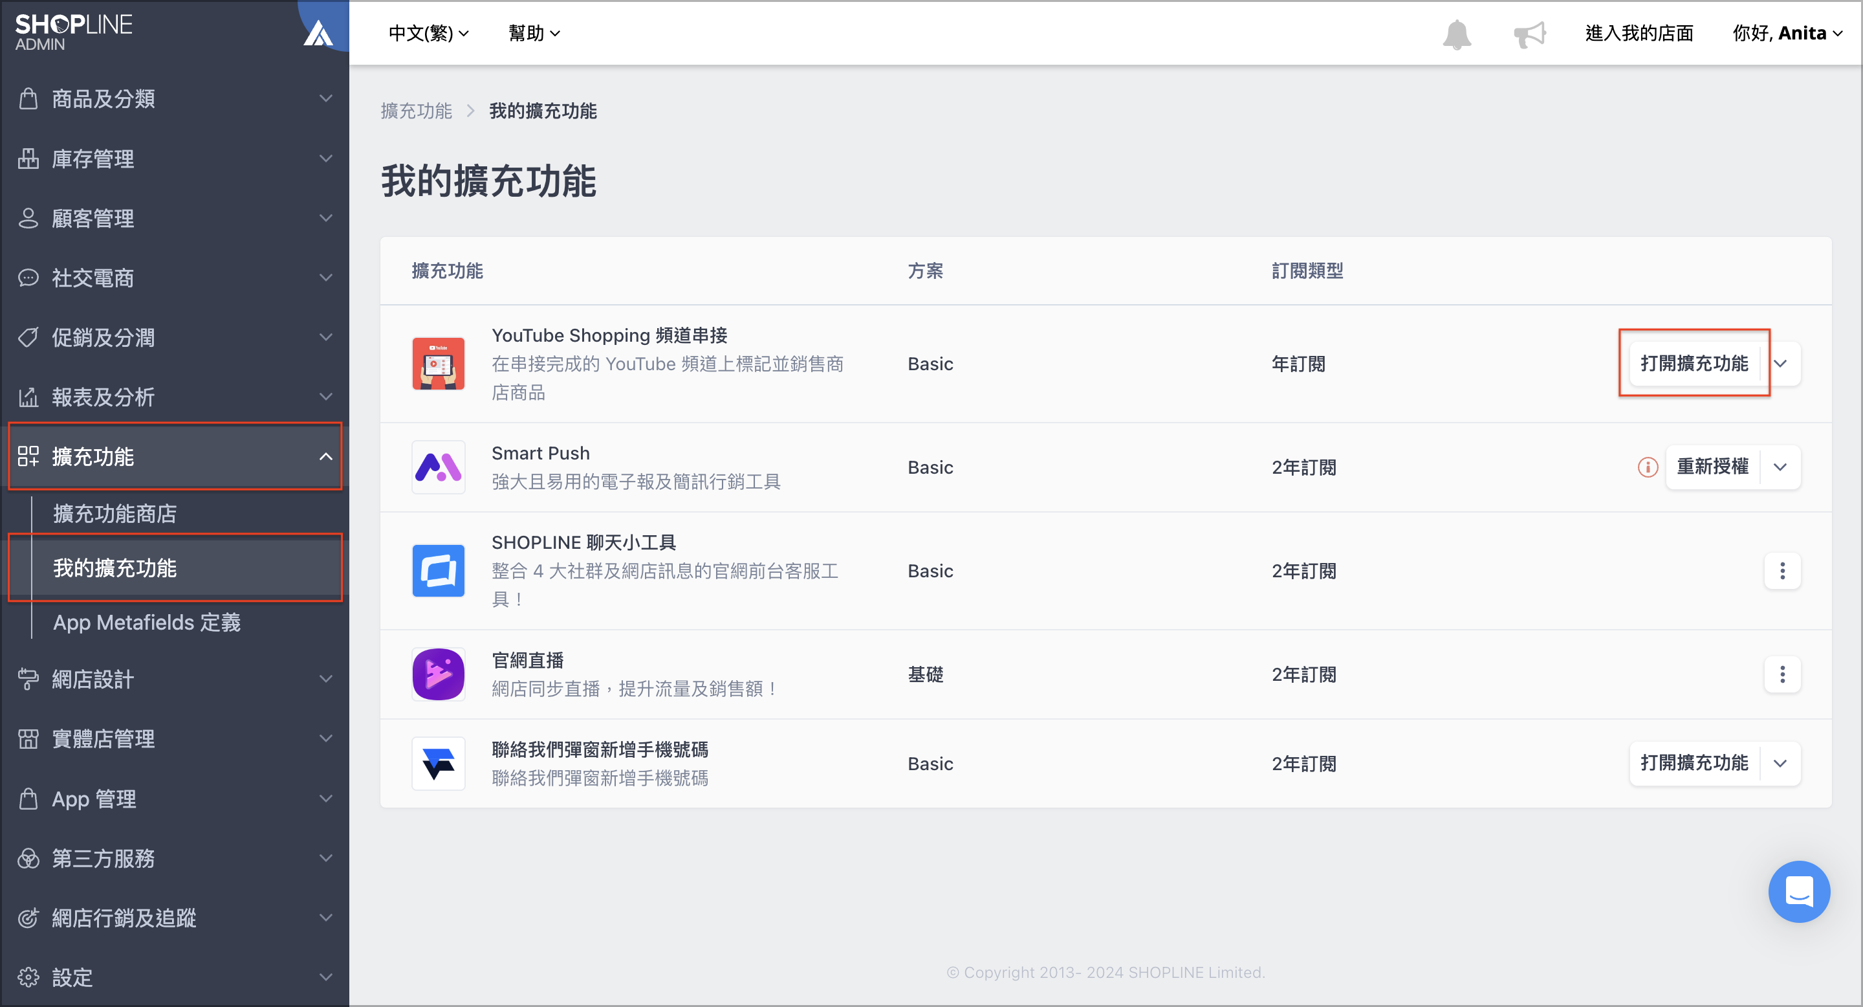Click the 重新授權 button for Smart Push
Screen dimensions: 1863x1007
click(1712, 467)
